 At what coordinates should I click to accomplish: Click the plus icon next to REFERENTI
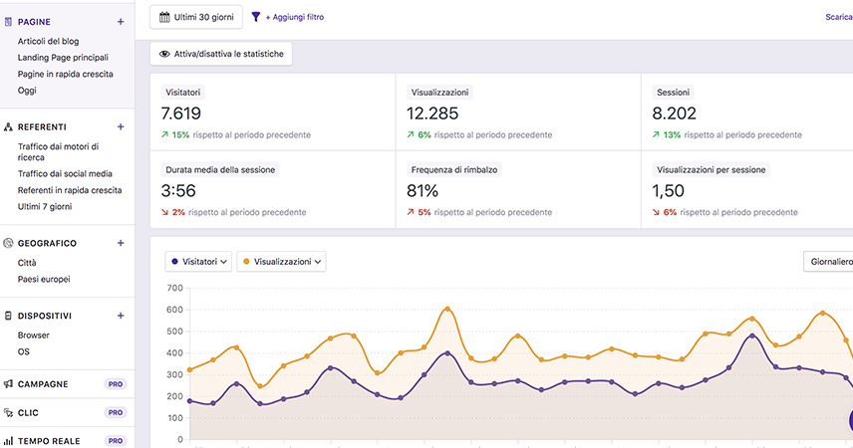121,126
